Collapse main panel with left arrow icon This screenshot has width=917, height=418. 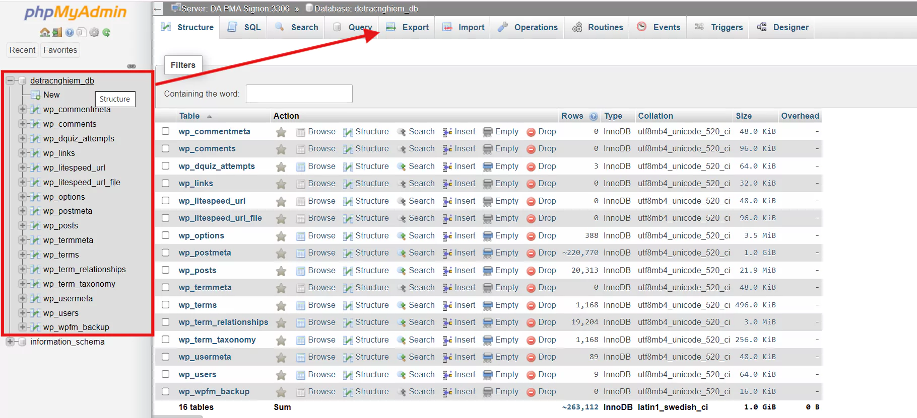(x=158, y=9)
